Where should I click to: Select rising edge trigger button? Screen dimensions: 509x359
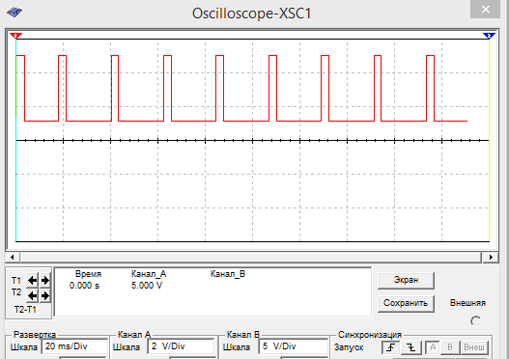point(391,347)
